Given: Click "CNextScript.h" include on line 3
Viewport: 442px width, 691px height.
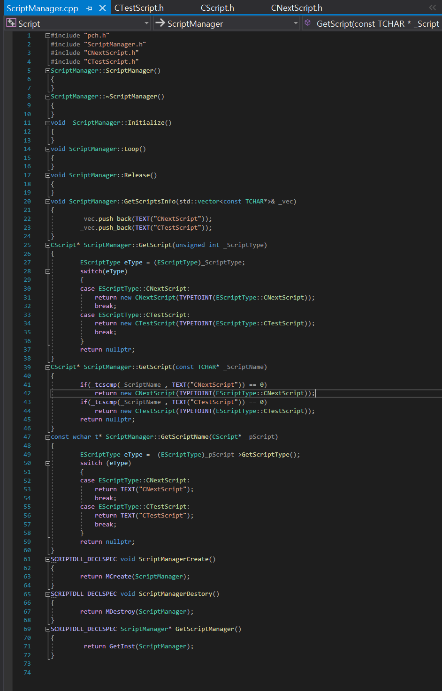Looking at the screenshot, I should coord(111,53).
